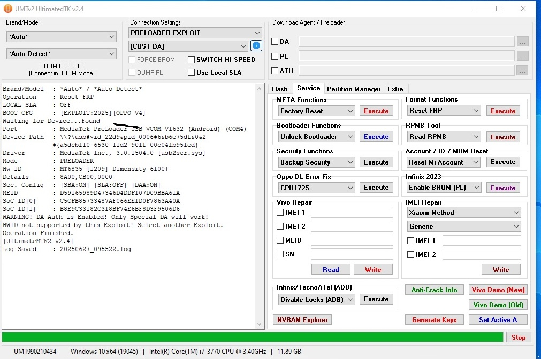Check Vivo Repair IMEI 2 checkbox
Viewport: 541px width, 359px height.
pyautogui.click(x=280, y=227)
